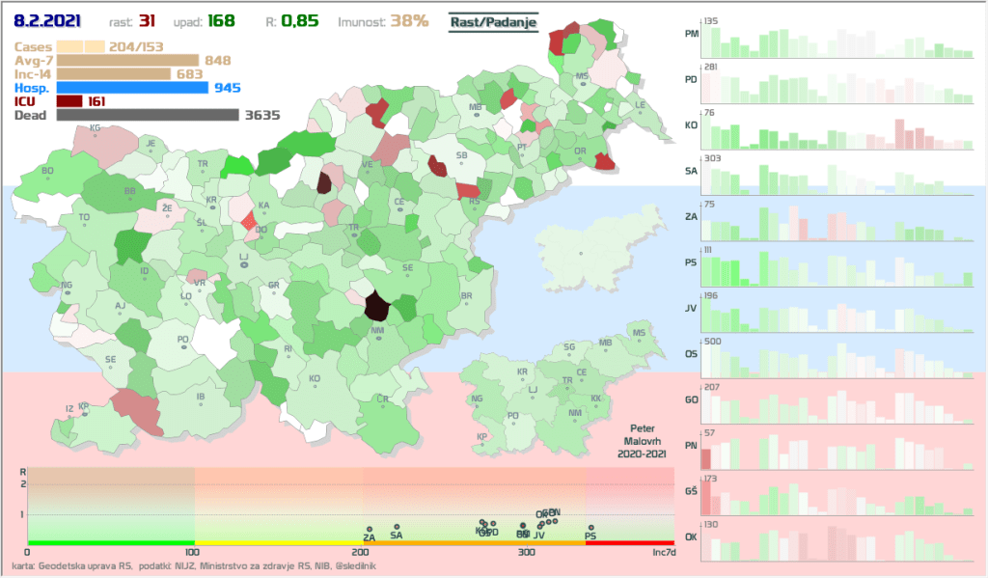Select the date label 8.2.2021
Screen dimensions: 988x578
tap(47, 20)
